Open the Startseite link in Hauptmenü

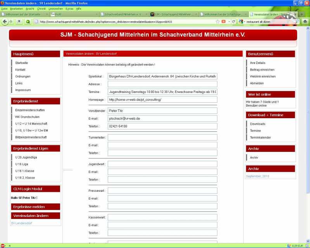(x=21, y=63)
